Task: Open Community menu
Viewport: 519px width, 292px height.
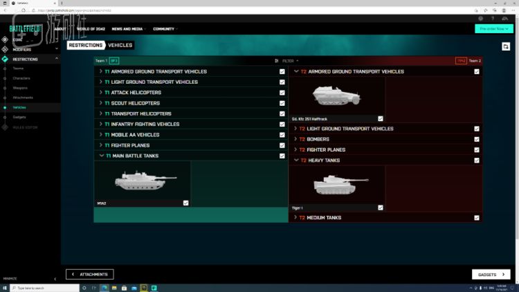Action: [x=165, y=29]
